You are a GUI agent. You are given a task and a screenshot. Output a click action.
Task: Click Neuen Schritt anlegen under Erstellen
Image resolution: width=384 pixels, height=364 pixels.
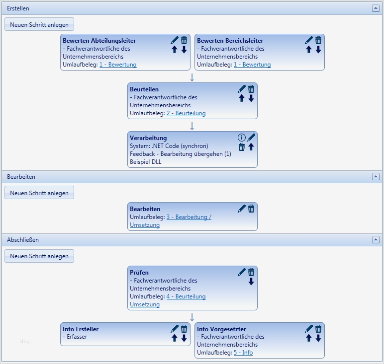pos(39,24)
